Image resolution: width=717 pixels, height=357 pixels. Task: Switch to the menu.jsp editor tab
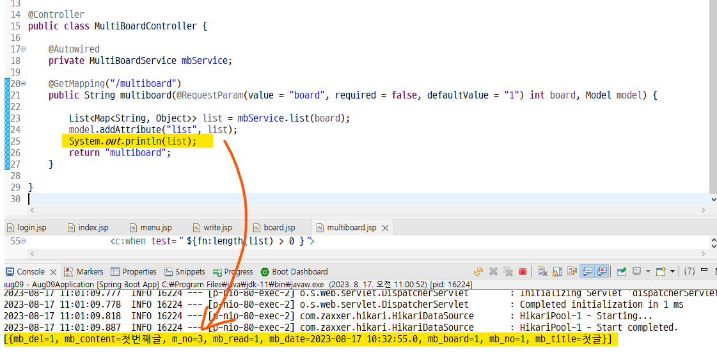coord(150,227)
